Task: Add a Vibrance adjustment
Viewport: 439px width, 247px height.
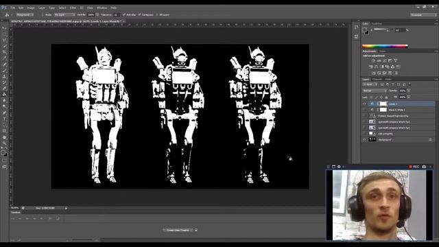Action: coord(395,60)
